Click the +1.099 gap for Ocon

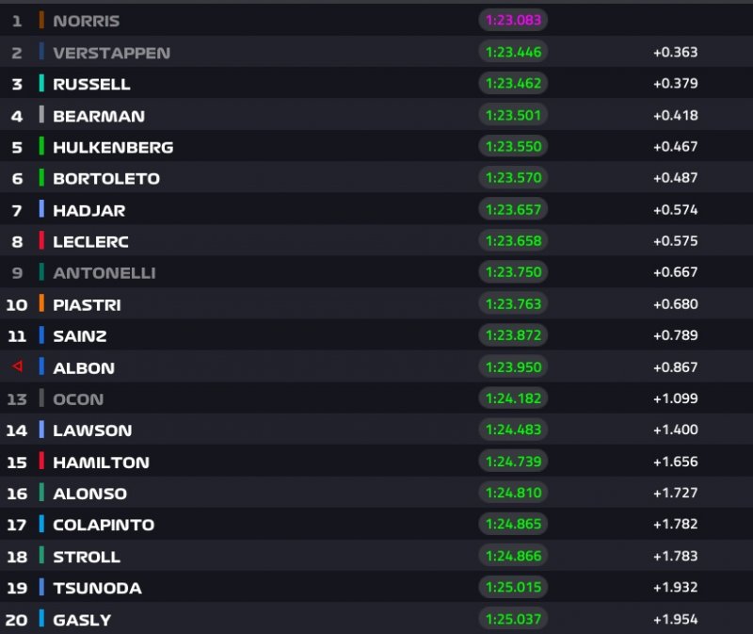click(x=675, y=398)
